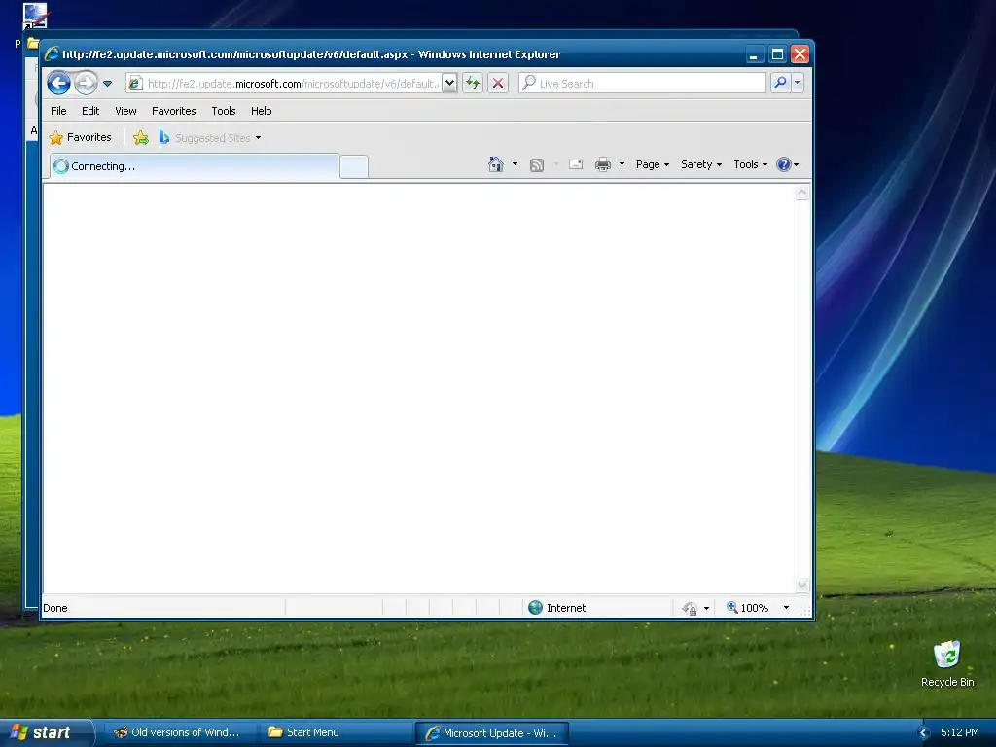The width and height of the screenshot is (996, 747).
Task: Run search with the magnifier button
Action: (x=780, y=84)
